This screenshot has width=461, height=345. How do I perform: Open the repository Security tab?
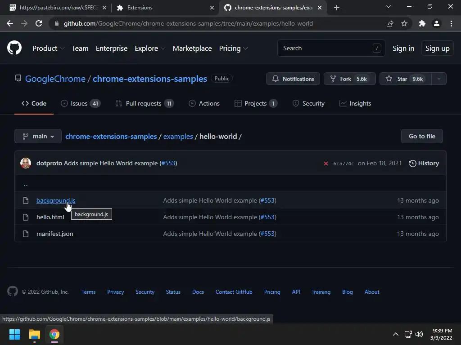pyautogui.click(x=308, y=104)
